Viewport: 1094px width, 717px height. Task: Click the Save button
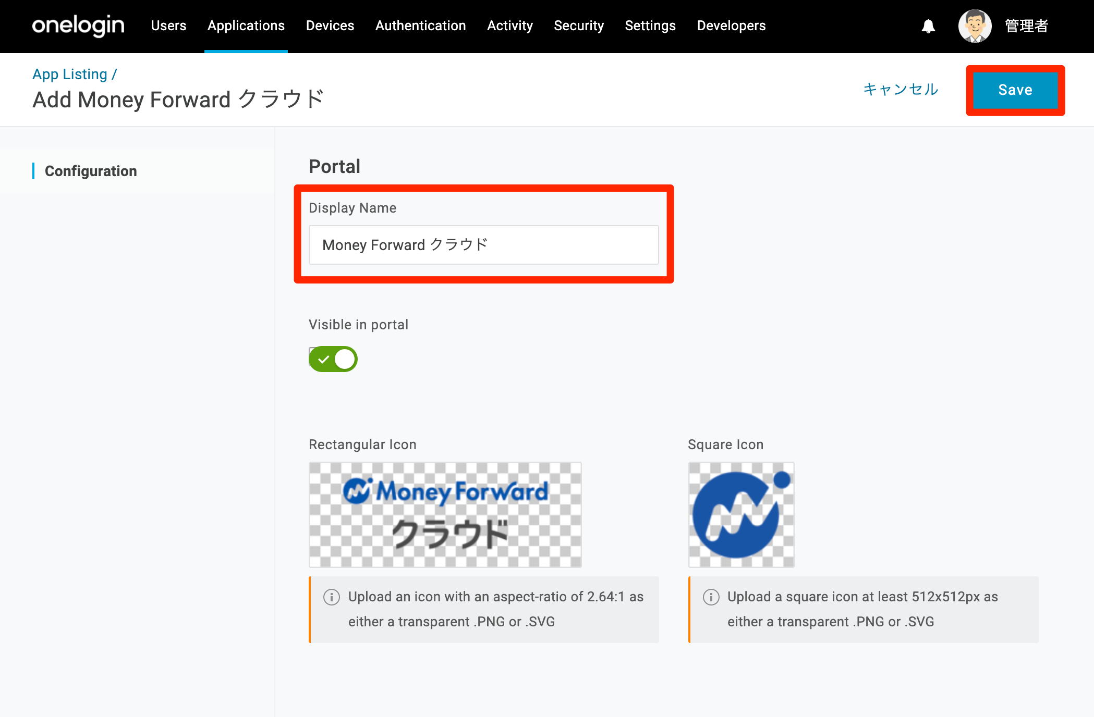(1015, 90)
